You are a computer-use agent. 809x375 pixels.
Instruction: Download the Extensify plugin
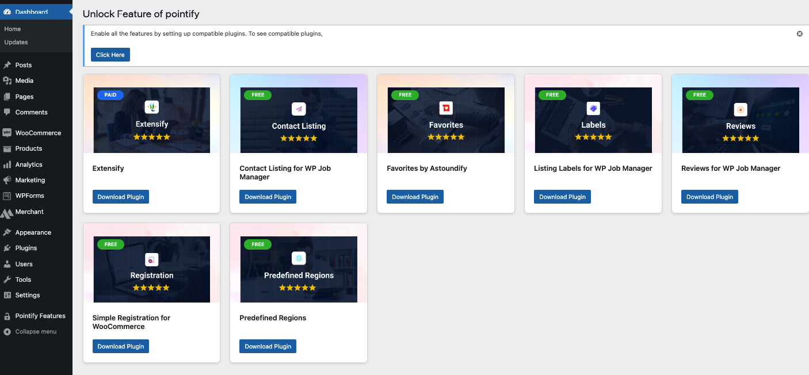[120, 196]
